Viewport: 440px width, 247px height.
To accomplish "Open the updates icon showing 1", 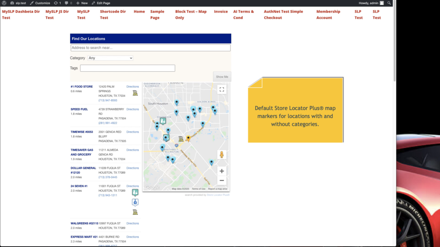I will pos(56,3).
